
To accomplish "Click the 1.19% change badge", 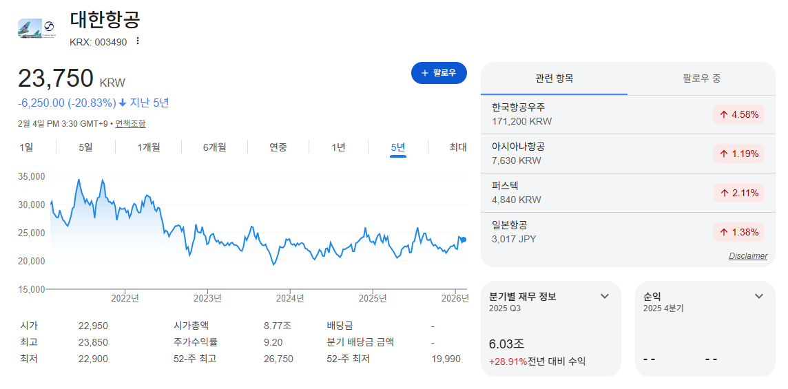I will 738,154.
